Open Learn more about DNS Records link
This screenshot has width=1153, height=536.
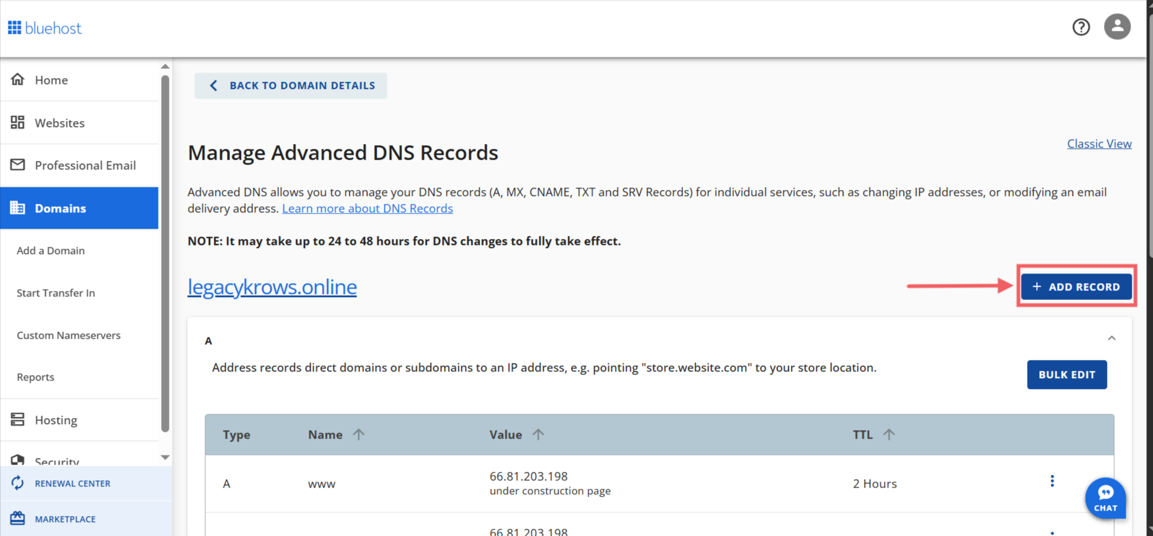click(368, 208)
